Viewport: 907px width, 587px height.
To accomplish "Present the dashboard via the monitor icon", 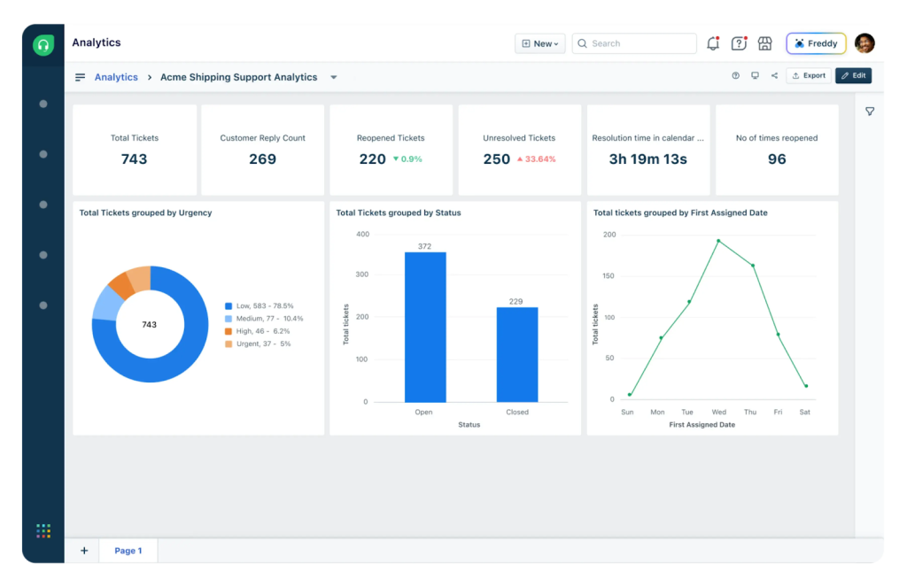I will tap(755, 75).
